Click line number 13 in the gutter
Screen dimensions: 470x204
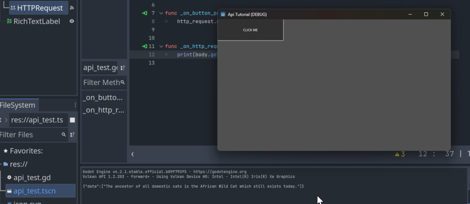[x=151, y=62]
